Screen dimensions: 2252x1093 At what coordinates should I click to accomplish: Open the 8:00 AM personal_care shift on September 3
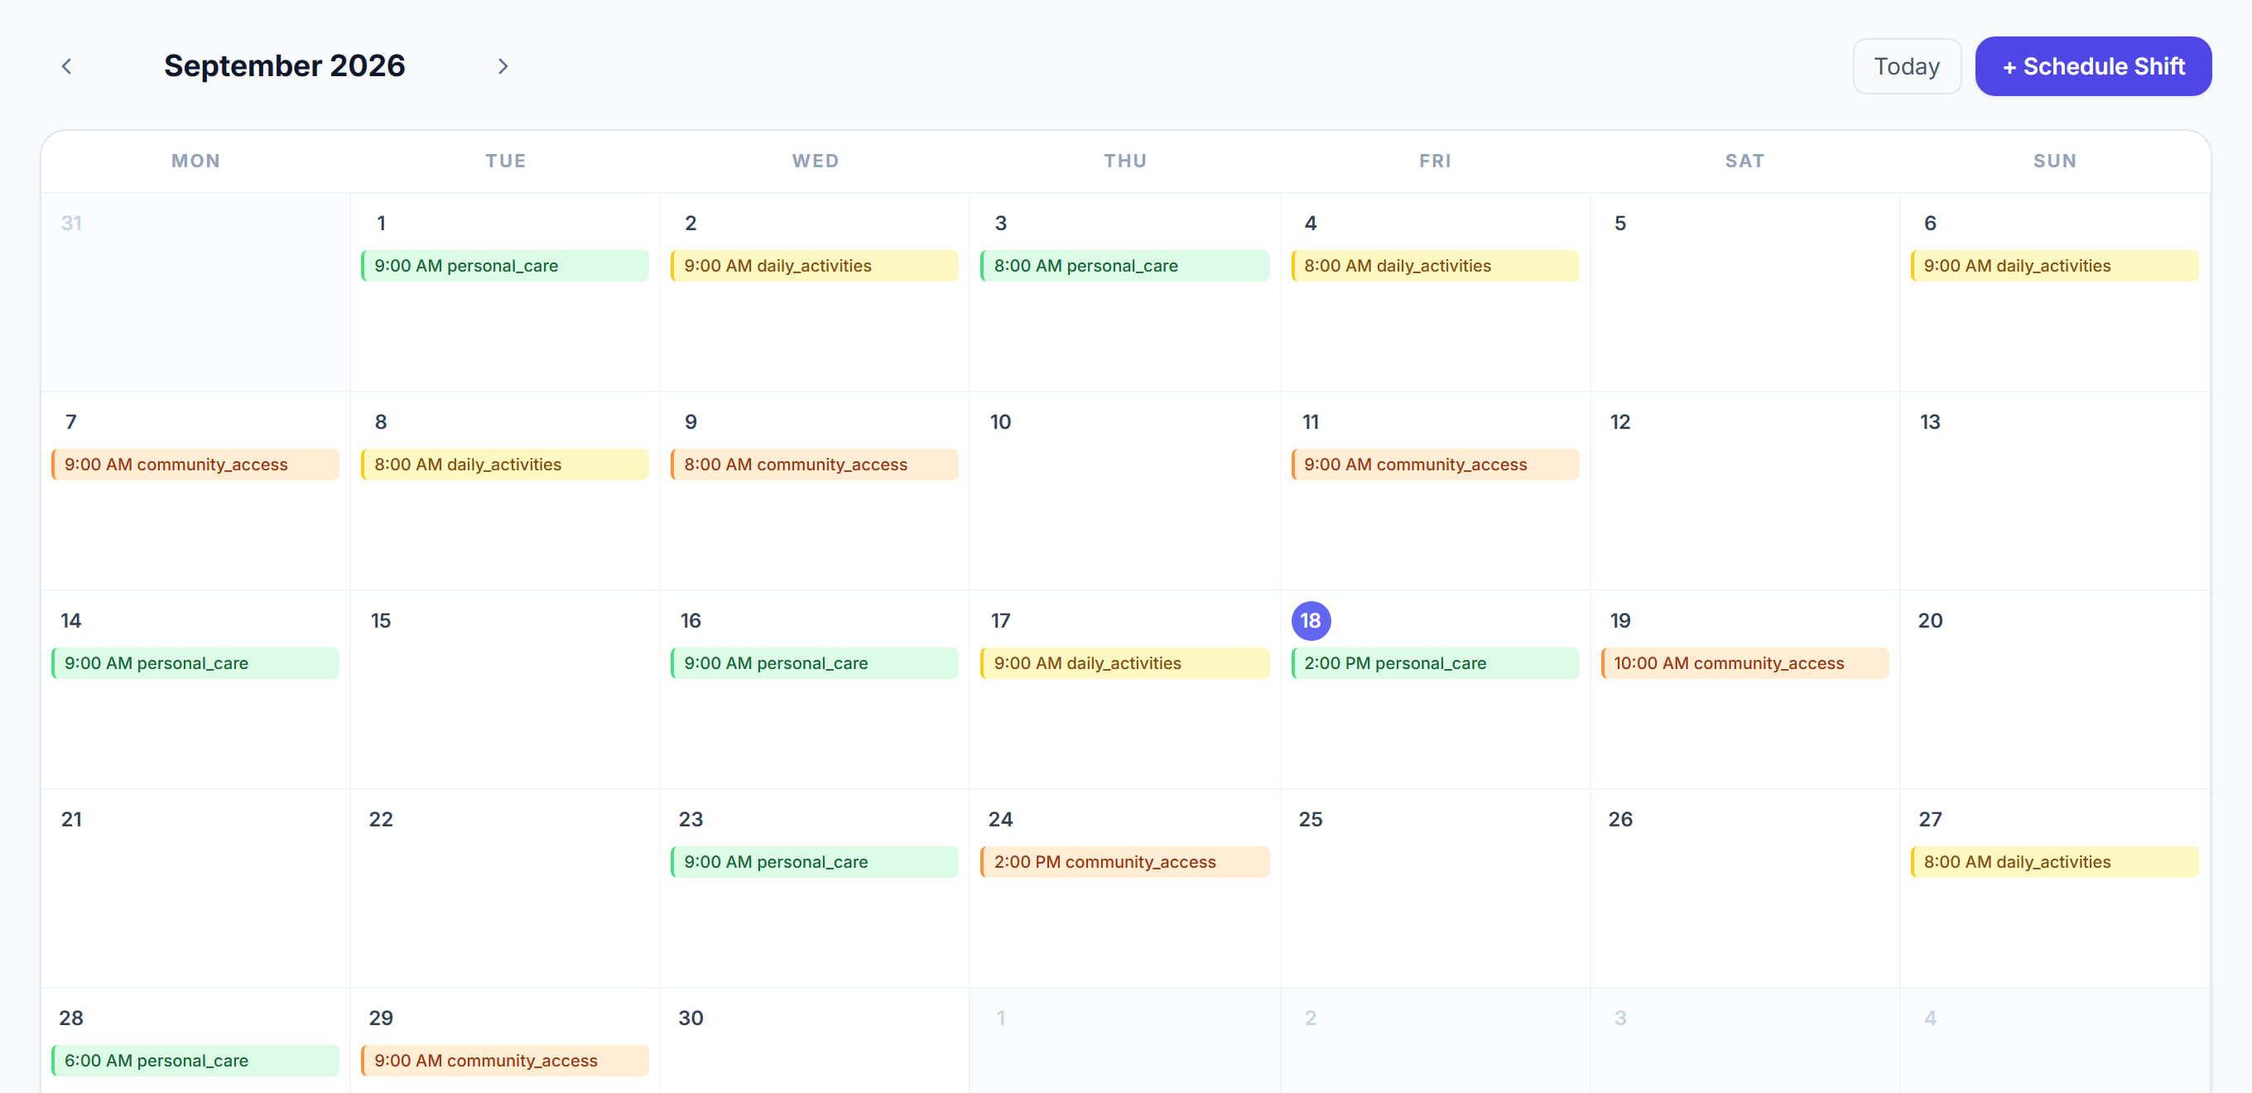[1124, 266]
